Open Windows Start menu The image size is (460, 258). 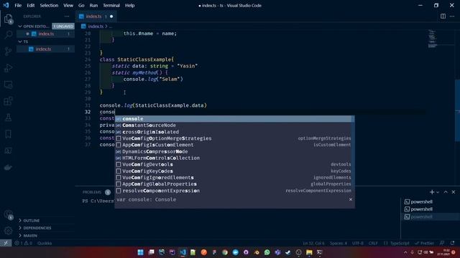point(141,252)
